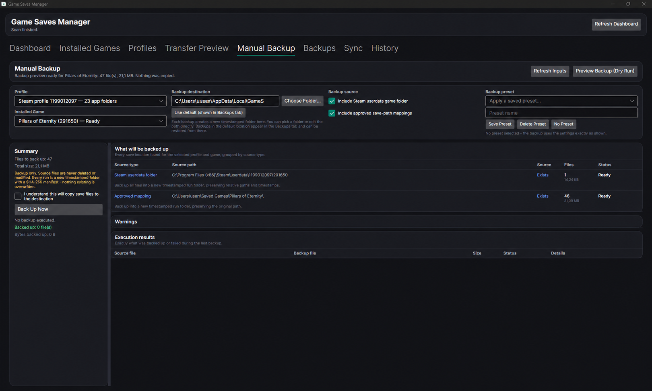Click the No backup executed message
The height and width of the screenshot is (391, 652).
tap(35, 220)
